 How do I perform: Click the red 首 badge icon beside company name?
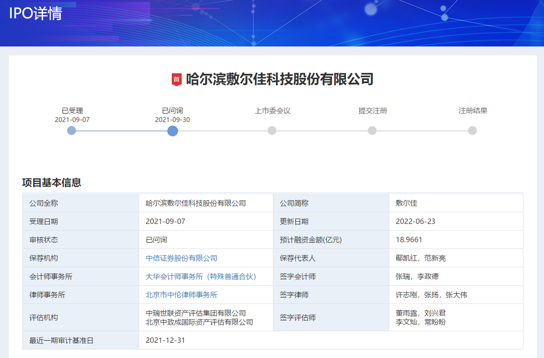pyautogui.click(x=176, y=80)
